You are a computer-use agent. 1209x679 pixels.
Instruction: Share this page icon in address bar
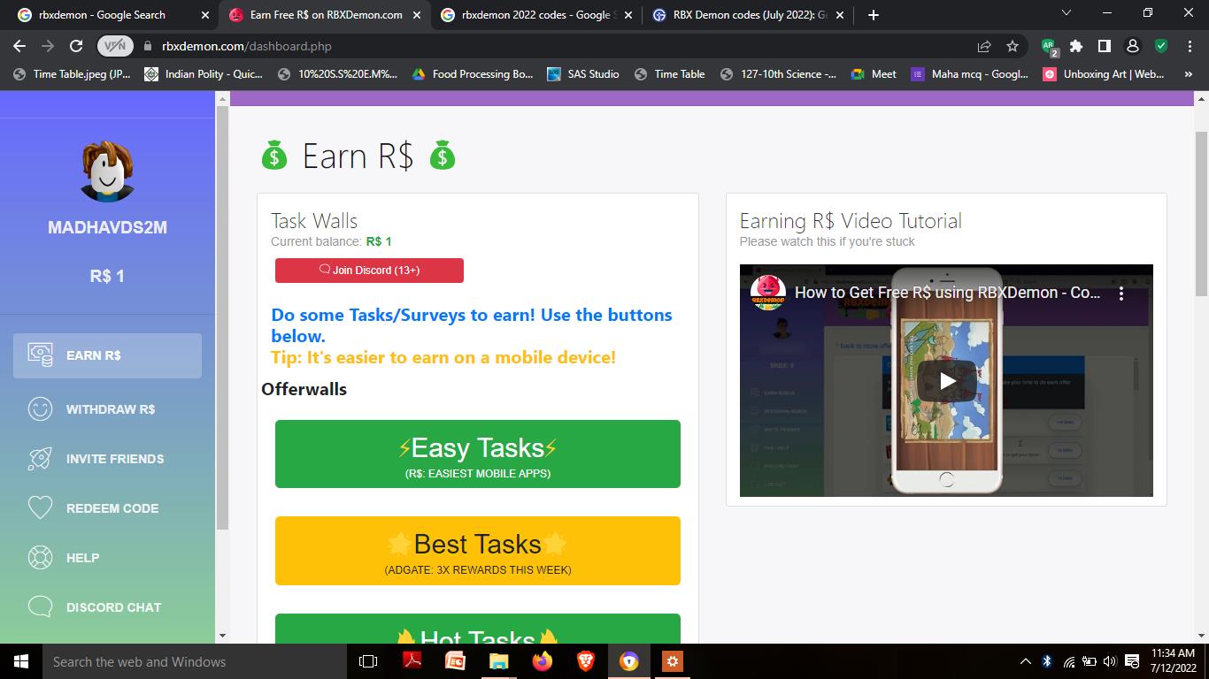pyautogui.click(x=984, y=46)
